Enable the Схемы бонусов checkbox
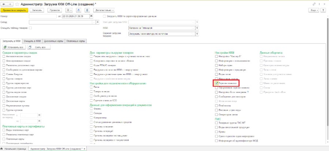Image resolution: width=329 pixels, height=151 pixels. [x=4, y=74]
